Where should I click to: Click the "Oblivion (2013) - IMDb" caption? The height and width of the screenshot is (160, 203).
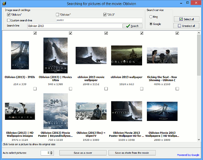(x=20, y=77)
